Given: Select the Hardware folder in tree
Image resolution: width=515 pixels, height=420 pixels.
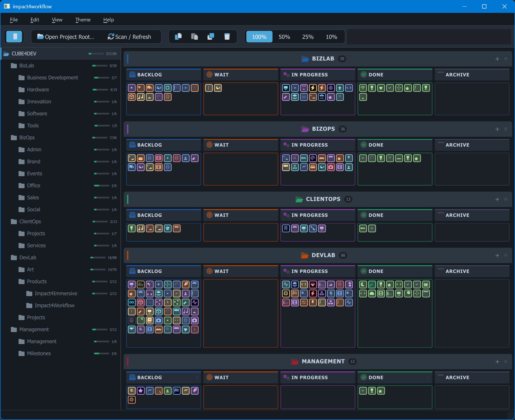Looking at the screenshot, I should pos(38,90).
